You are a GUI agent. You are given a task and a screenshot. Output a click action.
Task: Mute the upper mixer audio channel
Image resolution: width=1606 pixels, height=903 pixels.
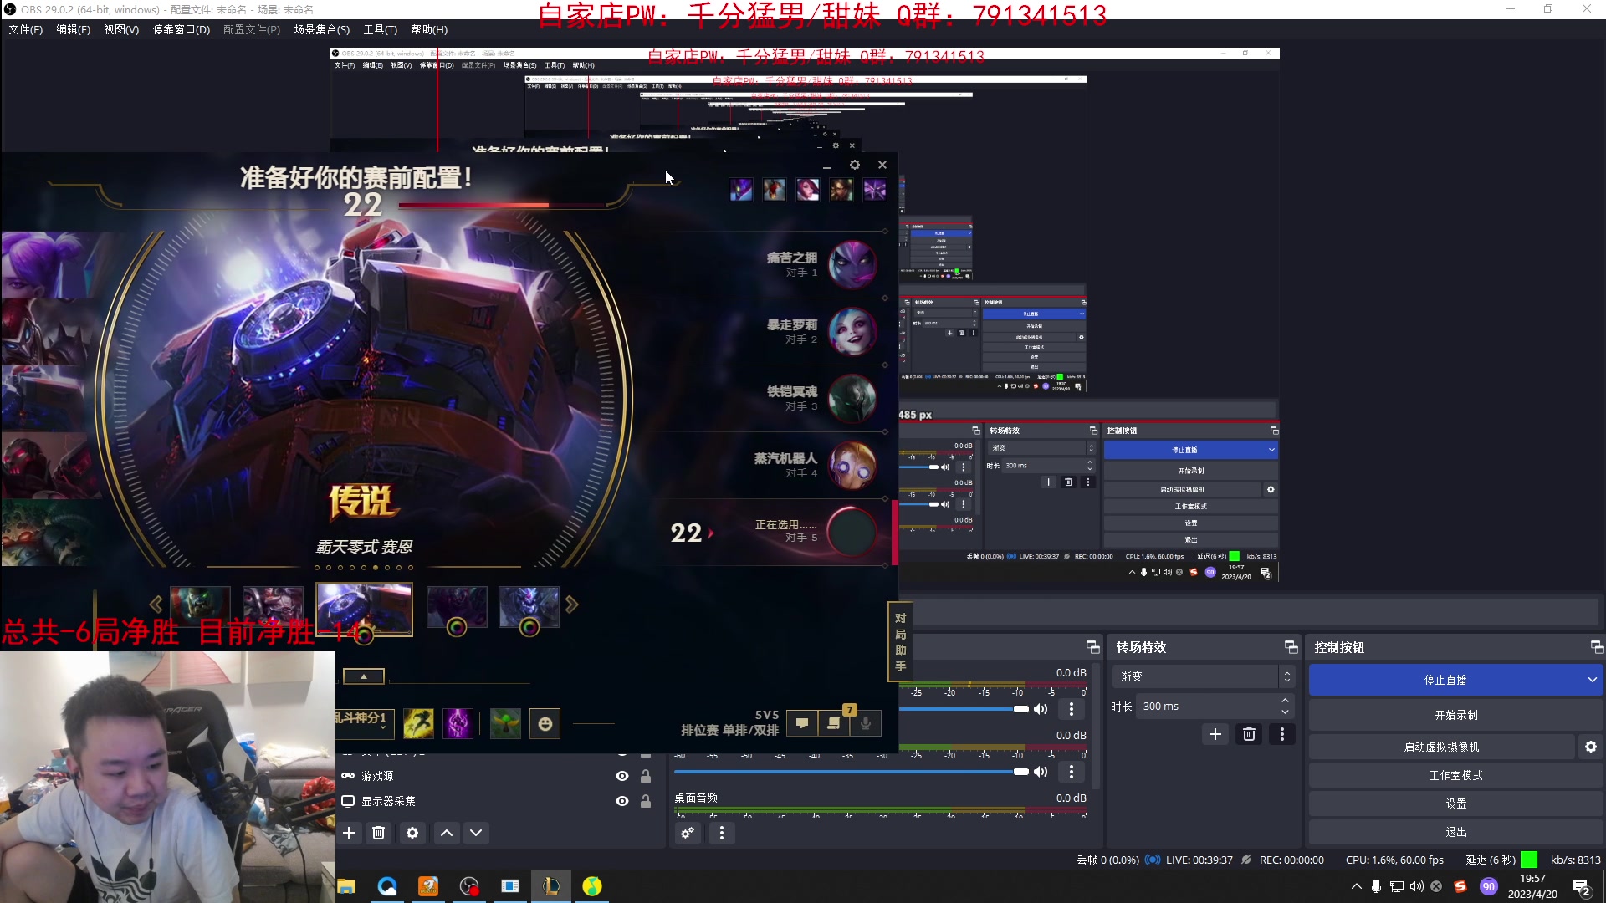(x=1041, y=709)
